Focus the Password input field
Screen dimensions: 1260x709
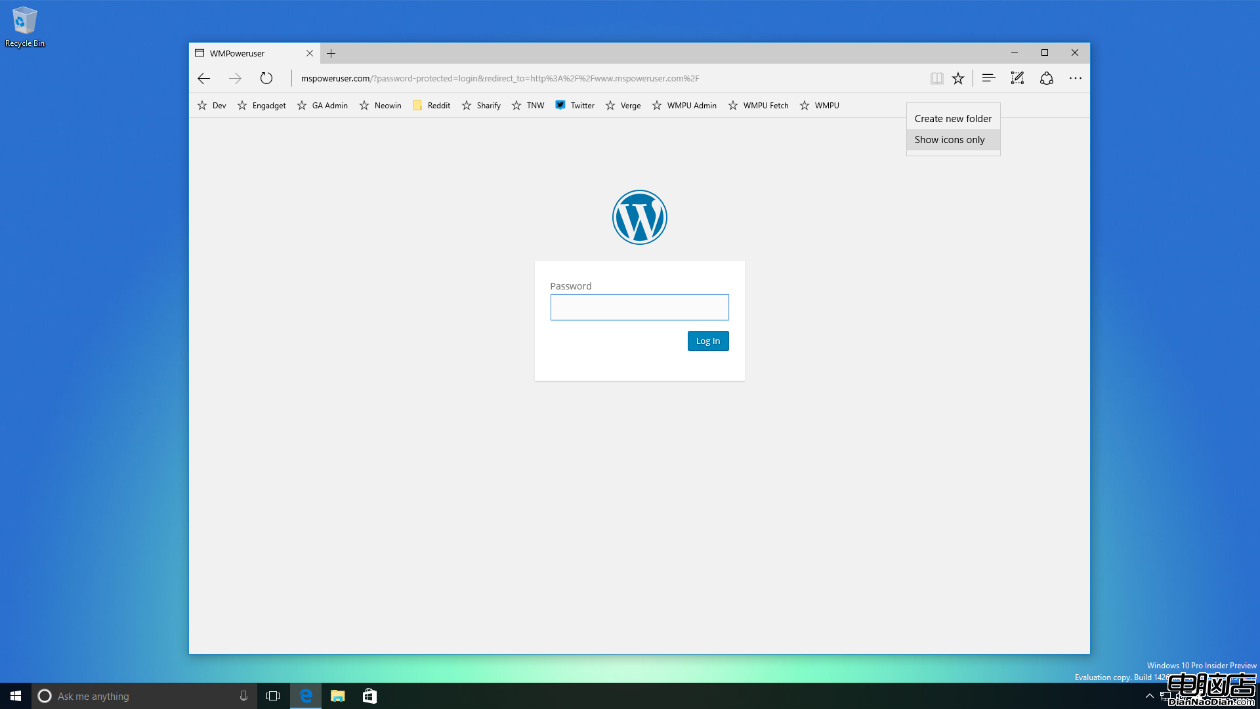tap(639, 307)
